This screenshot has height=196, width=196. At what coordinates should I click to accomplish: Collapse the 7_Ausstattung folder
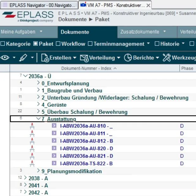click(39, 119)
